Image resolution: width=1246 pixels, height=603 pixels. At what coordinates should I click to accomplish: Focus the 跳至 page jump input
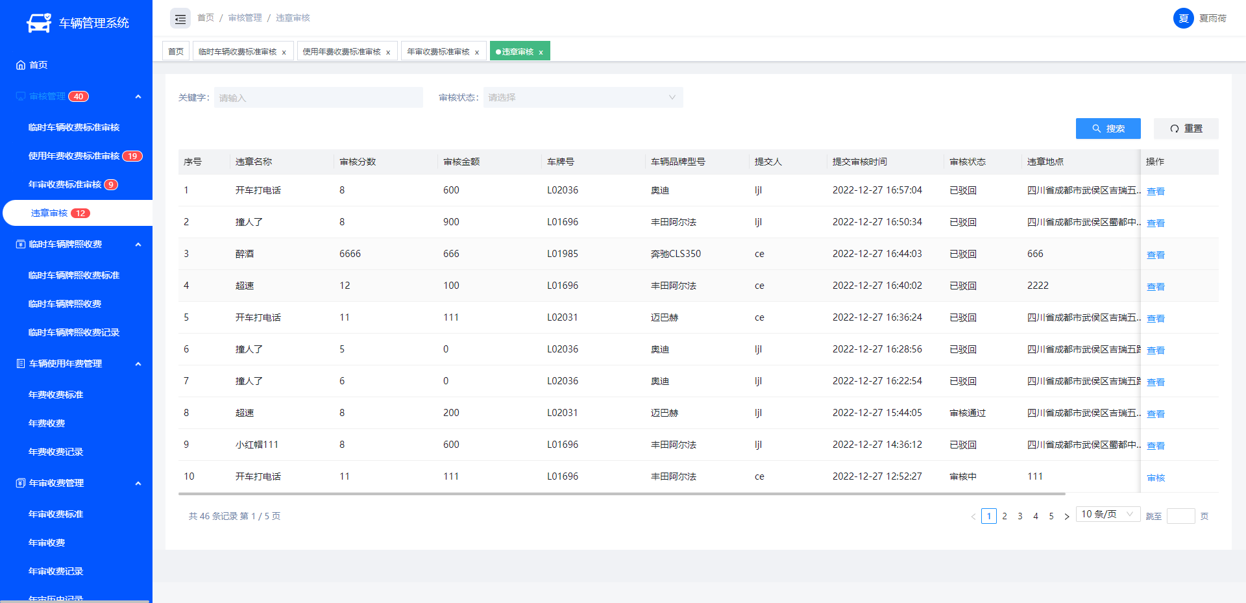click(1181, 516)
